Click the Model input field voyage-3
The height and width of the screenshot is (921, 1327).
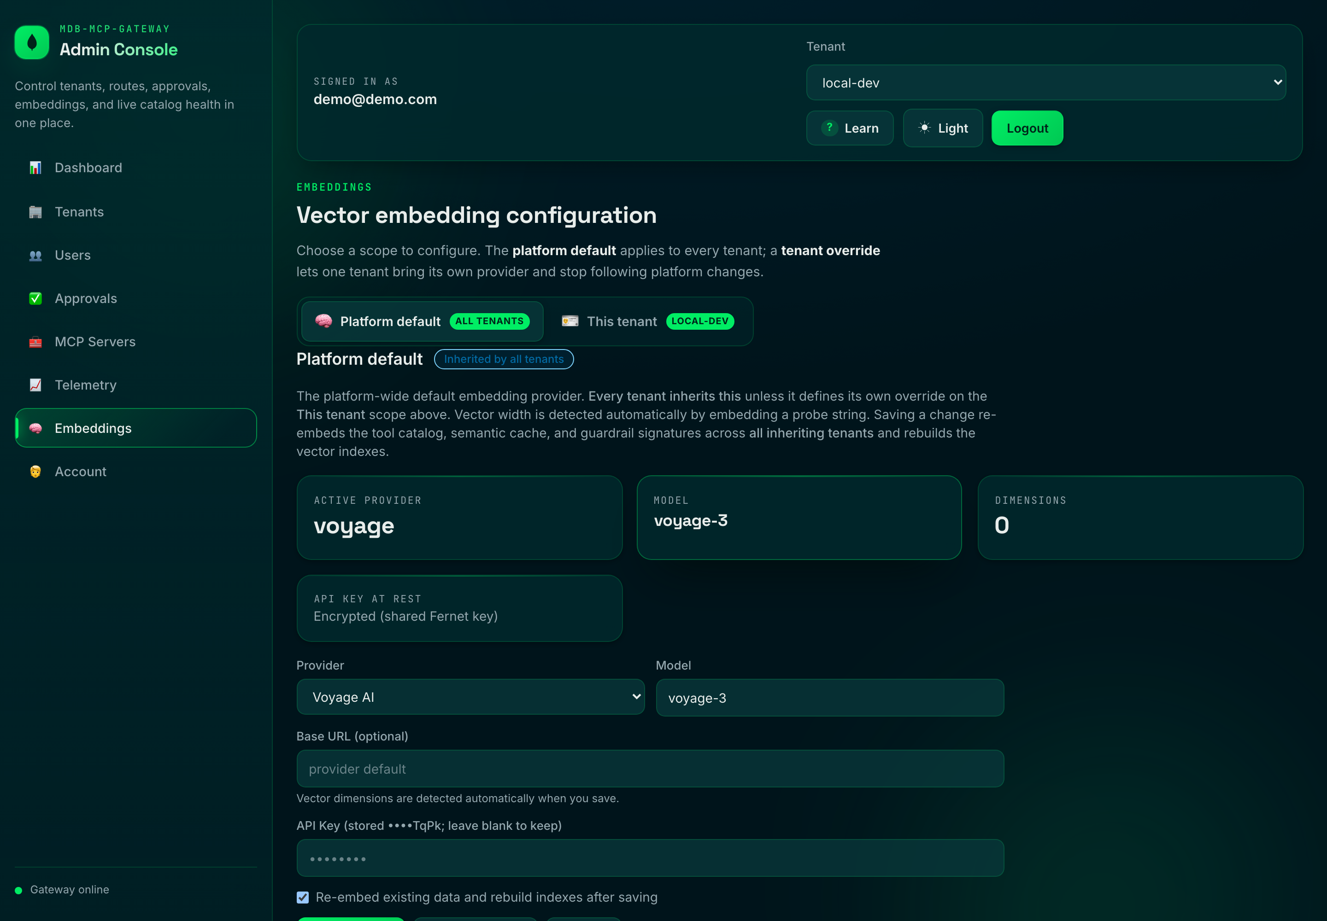[830, 698]
